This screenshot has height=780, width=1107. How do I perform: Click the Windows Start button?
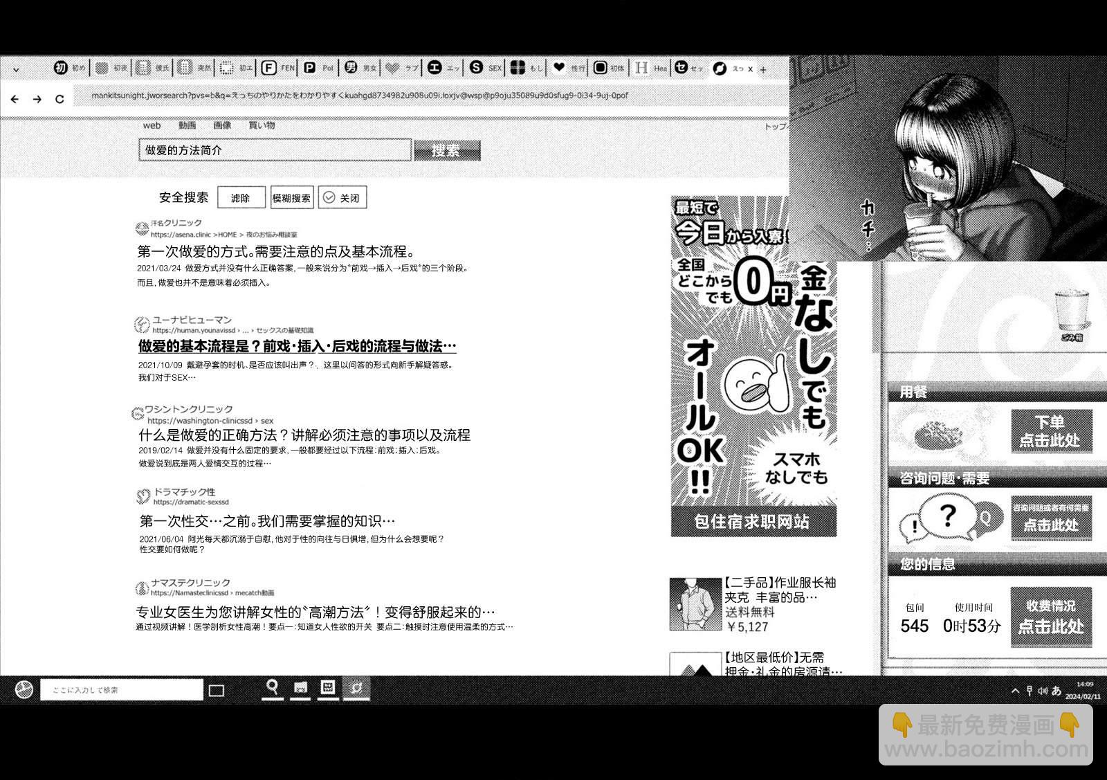click(24, 689)
